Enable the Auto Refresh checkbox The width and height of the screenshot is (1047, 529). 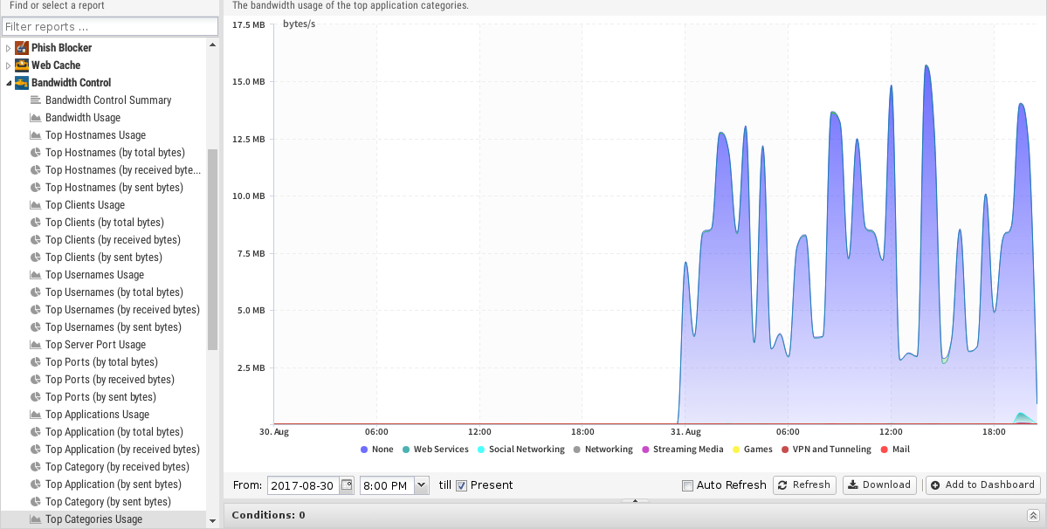(687, 485)
